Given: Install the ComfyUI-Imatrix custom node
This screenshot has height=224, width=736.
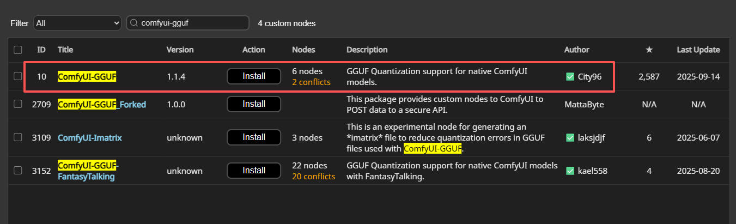Looking at the screenshot, I should click(x=253, y=137).
